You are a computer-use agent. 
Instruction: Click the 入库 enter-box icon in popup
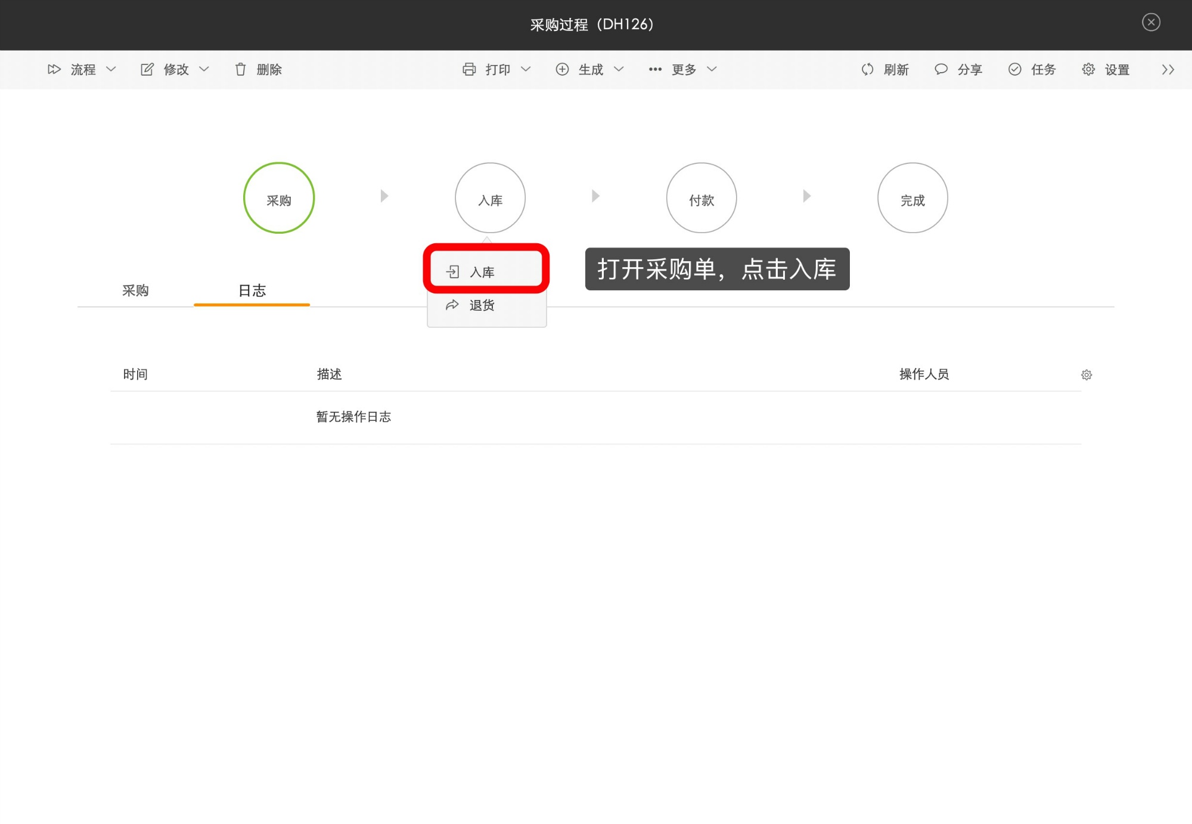[452, 272]
